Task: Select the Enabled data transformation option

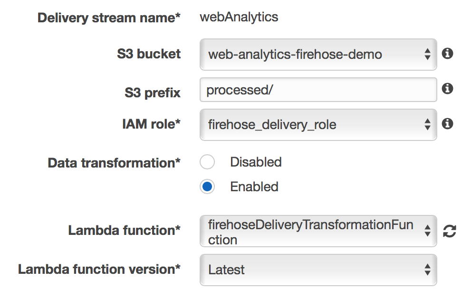Action: (x=207, y=187)
